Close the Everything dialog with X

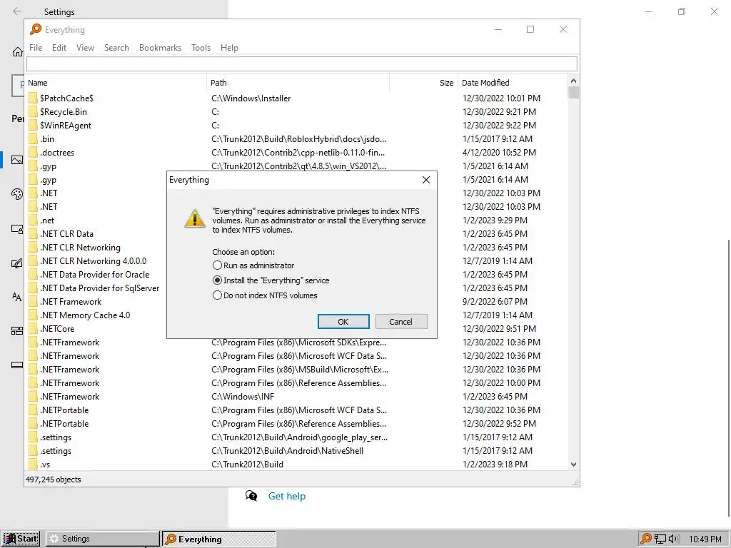click(425, 180)
